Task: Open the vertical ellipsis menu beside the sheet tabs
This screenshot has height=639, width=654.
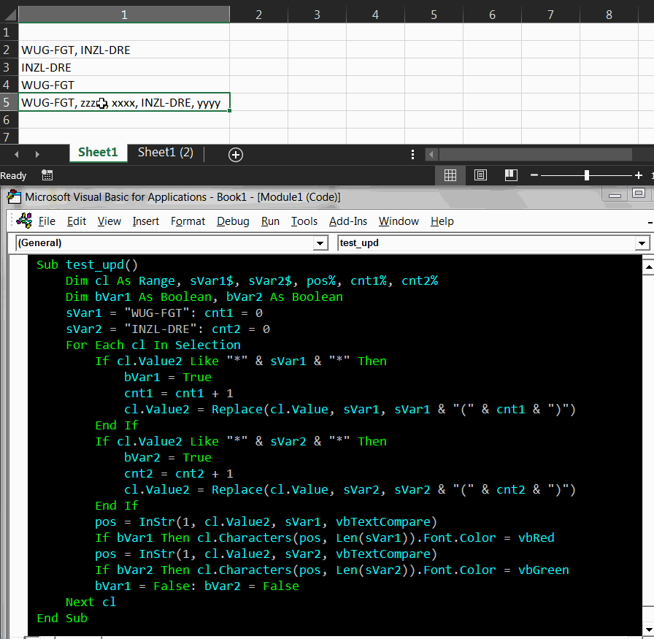Action: click(x=412, y=154)
